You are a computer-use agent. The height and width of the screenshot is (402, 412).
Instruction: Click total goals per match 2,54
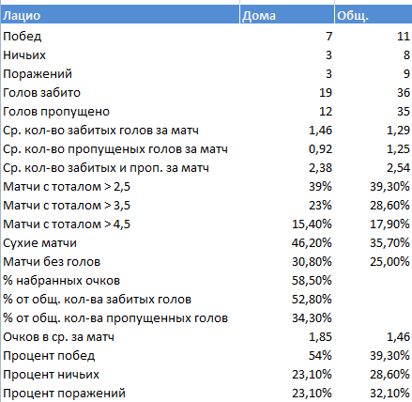(398, 168)
